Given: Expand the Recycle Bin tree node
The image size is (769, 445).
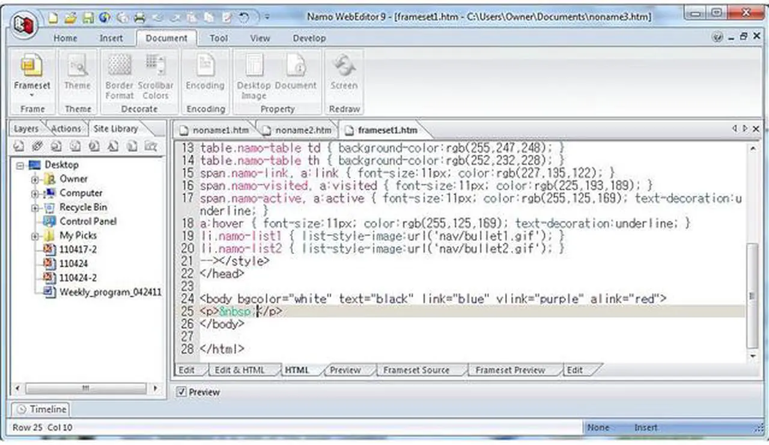Looking at the screenshot, I should click(x=35, y=208).
